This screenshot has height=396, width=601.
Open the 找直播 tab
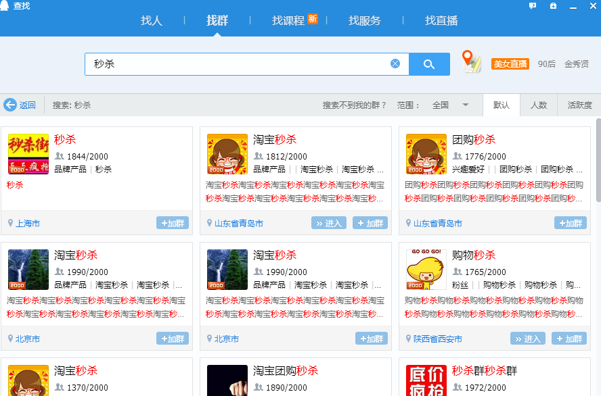tap(441, 20)
